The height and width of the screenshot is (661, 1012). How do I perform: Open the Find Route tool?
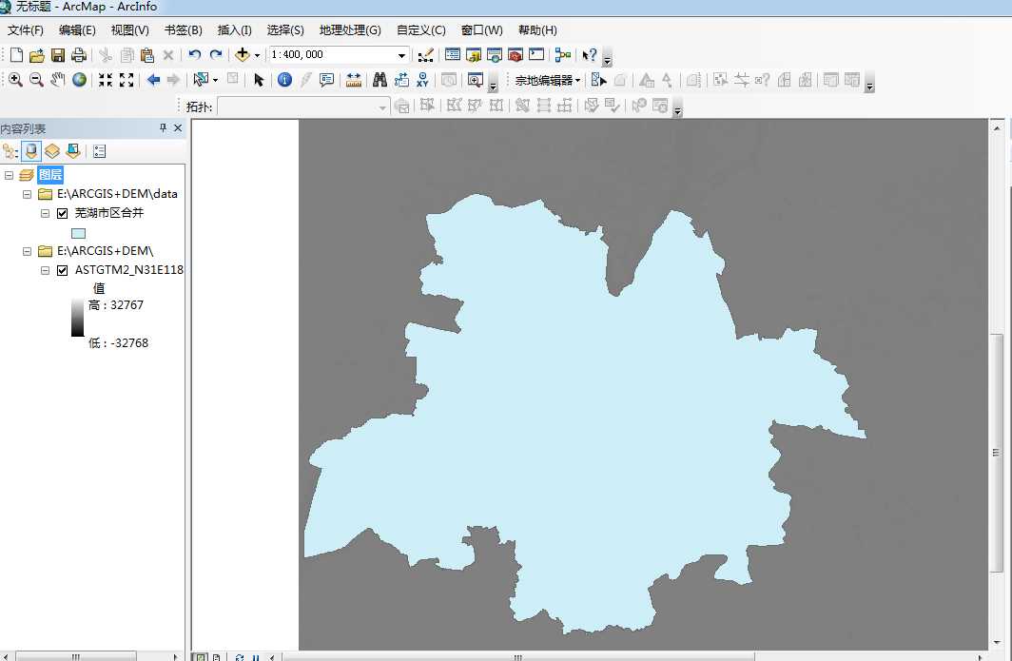coord(401,80)
